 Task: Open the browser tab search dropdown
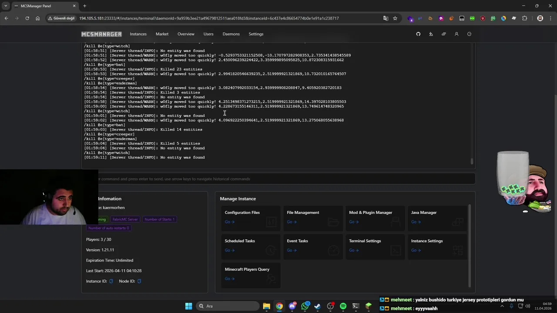[6, 6]
